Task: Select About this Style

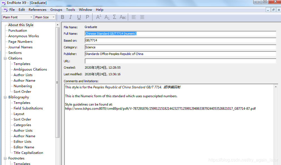Action: tap(21, 25)
